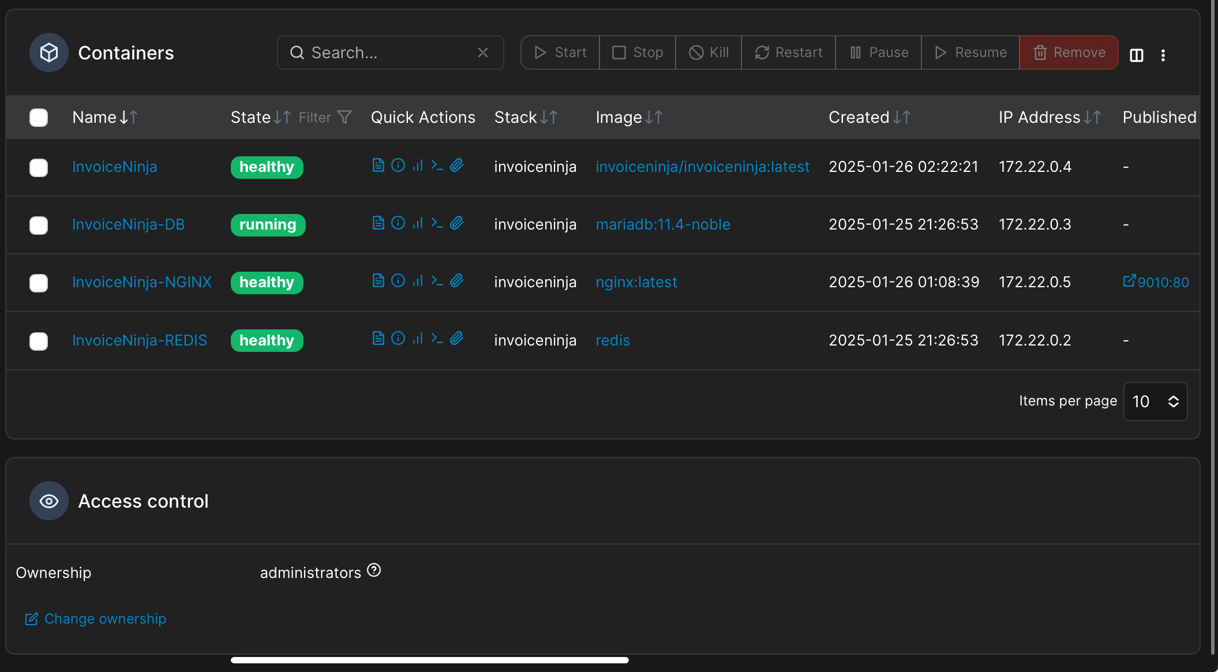Click the Resume button
1218x672 pixels.
(x=970, y=52)
